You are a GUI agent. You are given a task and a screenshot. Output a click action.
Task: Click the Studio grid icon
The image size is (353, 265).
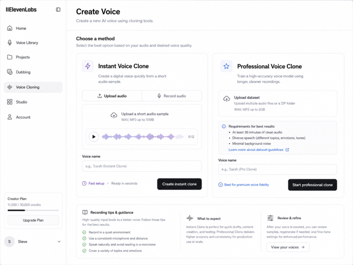click(10, 102)
